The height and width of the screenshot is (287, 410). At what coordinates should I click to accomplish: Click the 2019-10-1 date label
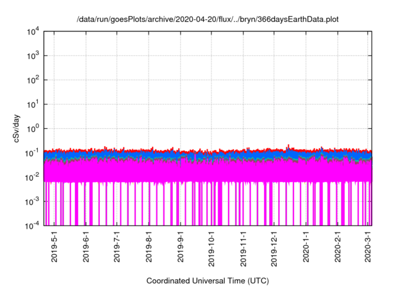[x=211, y=249]
